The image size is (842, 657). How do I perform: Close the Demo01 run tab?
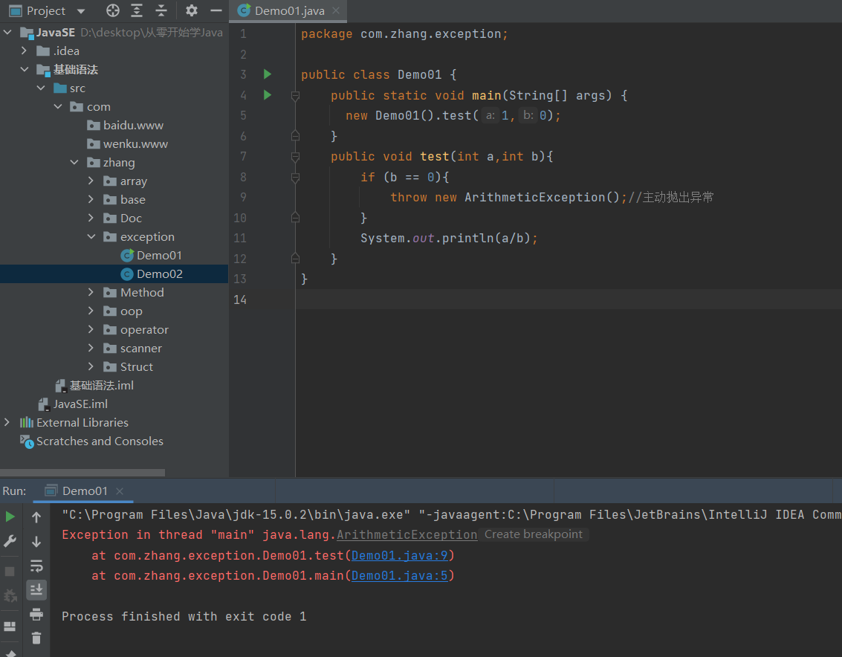[120, 491]
